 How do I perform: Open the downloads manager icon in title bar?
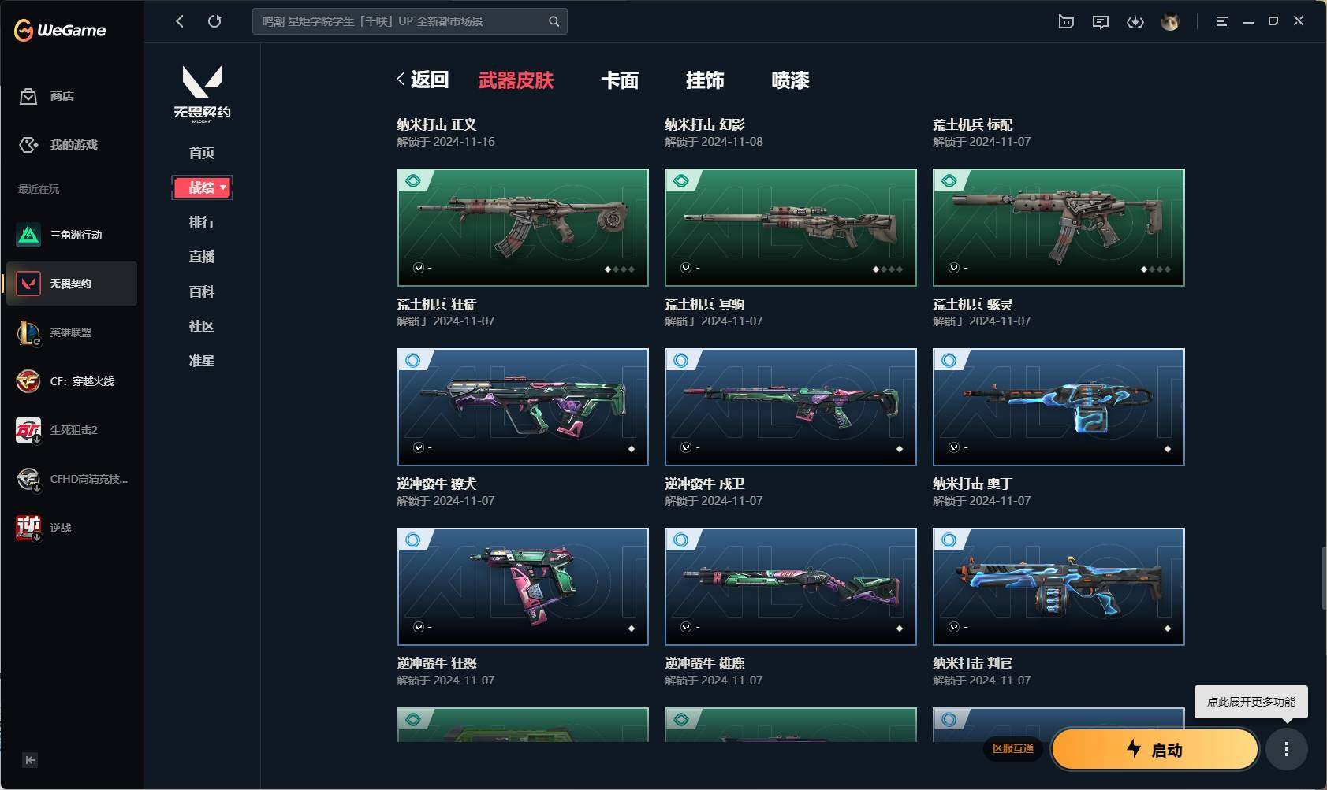[x=1135, y=22]
